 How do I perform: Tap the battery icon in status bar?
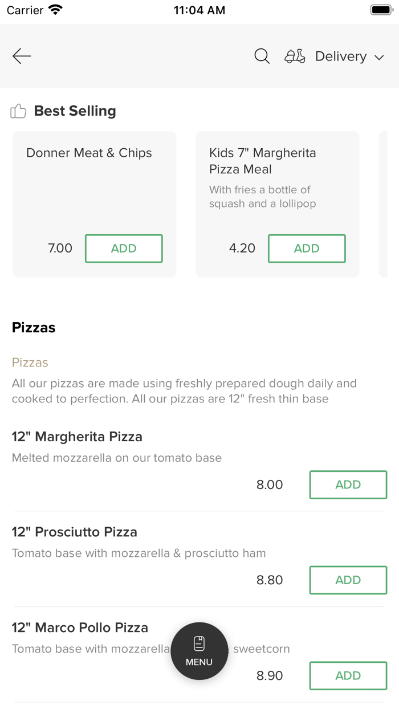point(380,10)
